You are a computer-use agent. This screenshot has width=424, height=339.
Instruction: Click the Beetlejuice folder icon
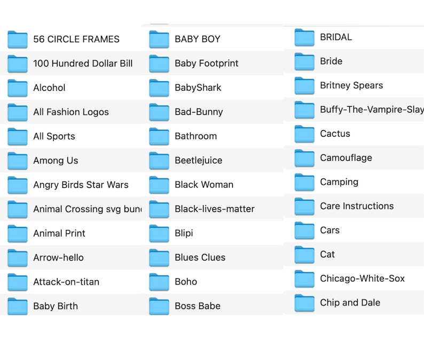pyautogui.click(x=159, y=161)
